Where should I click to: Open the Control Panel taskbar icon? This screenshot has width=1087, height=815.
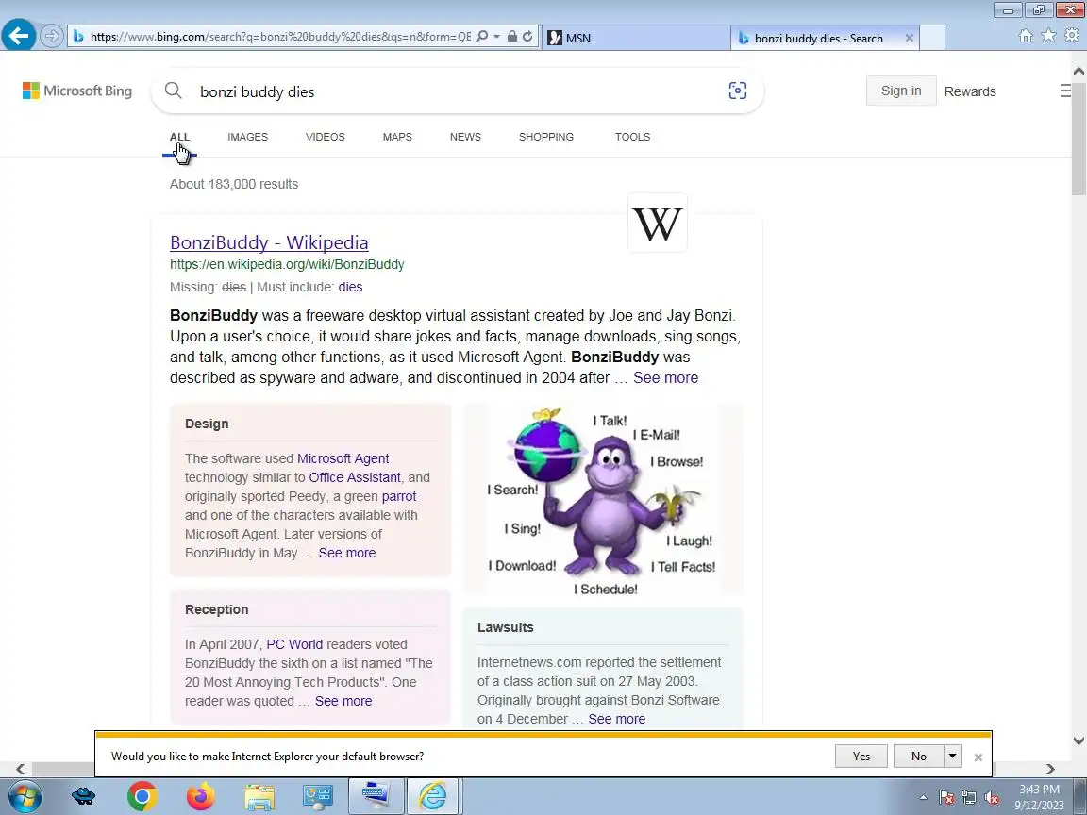click(x=317, y=797)
